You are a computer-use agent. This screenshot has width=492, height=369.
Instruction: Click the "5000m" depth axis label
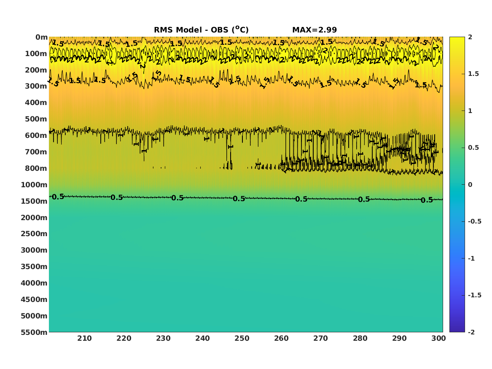tap(34, 316)
